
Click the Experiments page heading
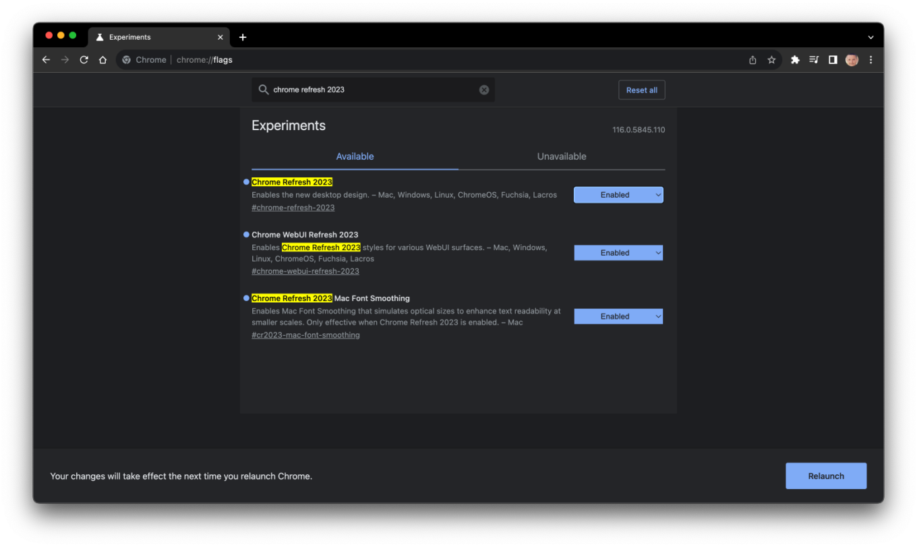point(289,125)
